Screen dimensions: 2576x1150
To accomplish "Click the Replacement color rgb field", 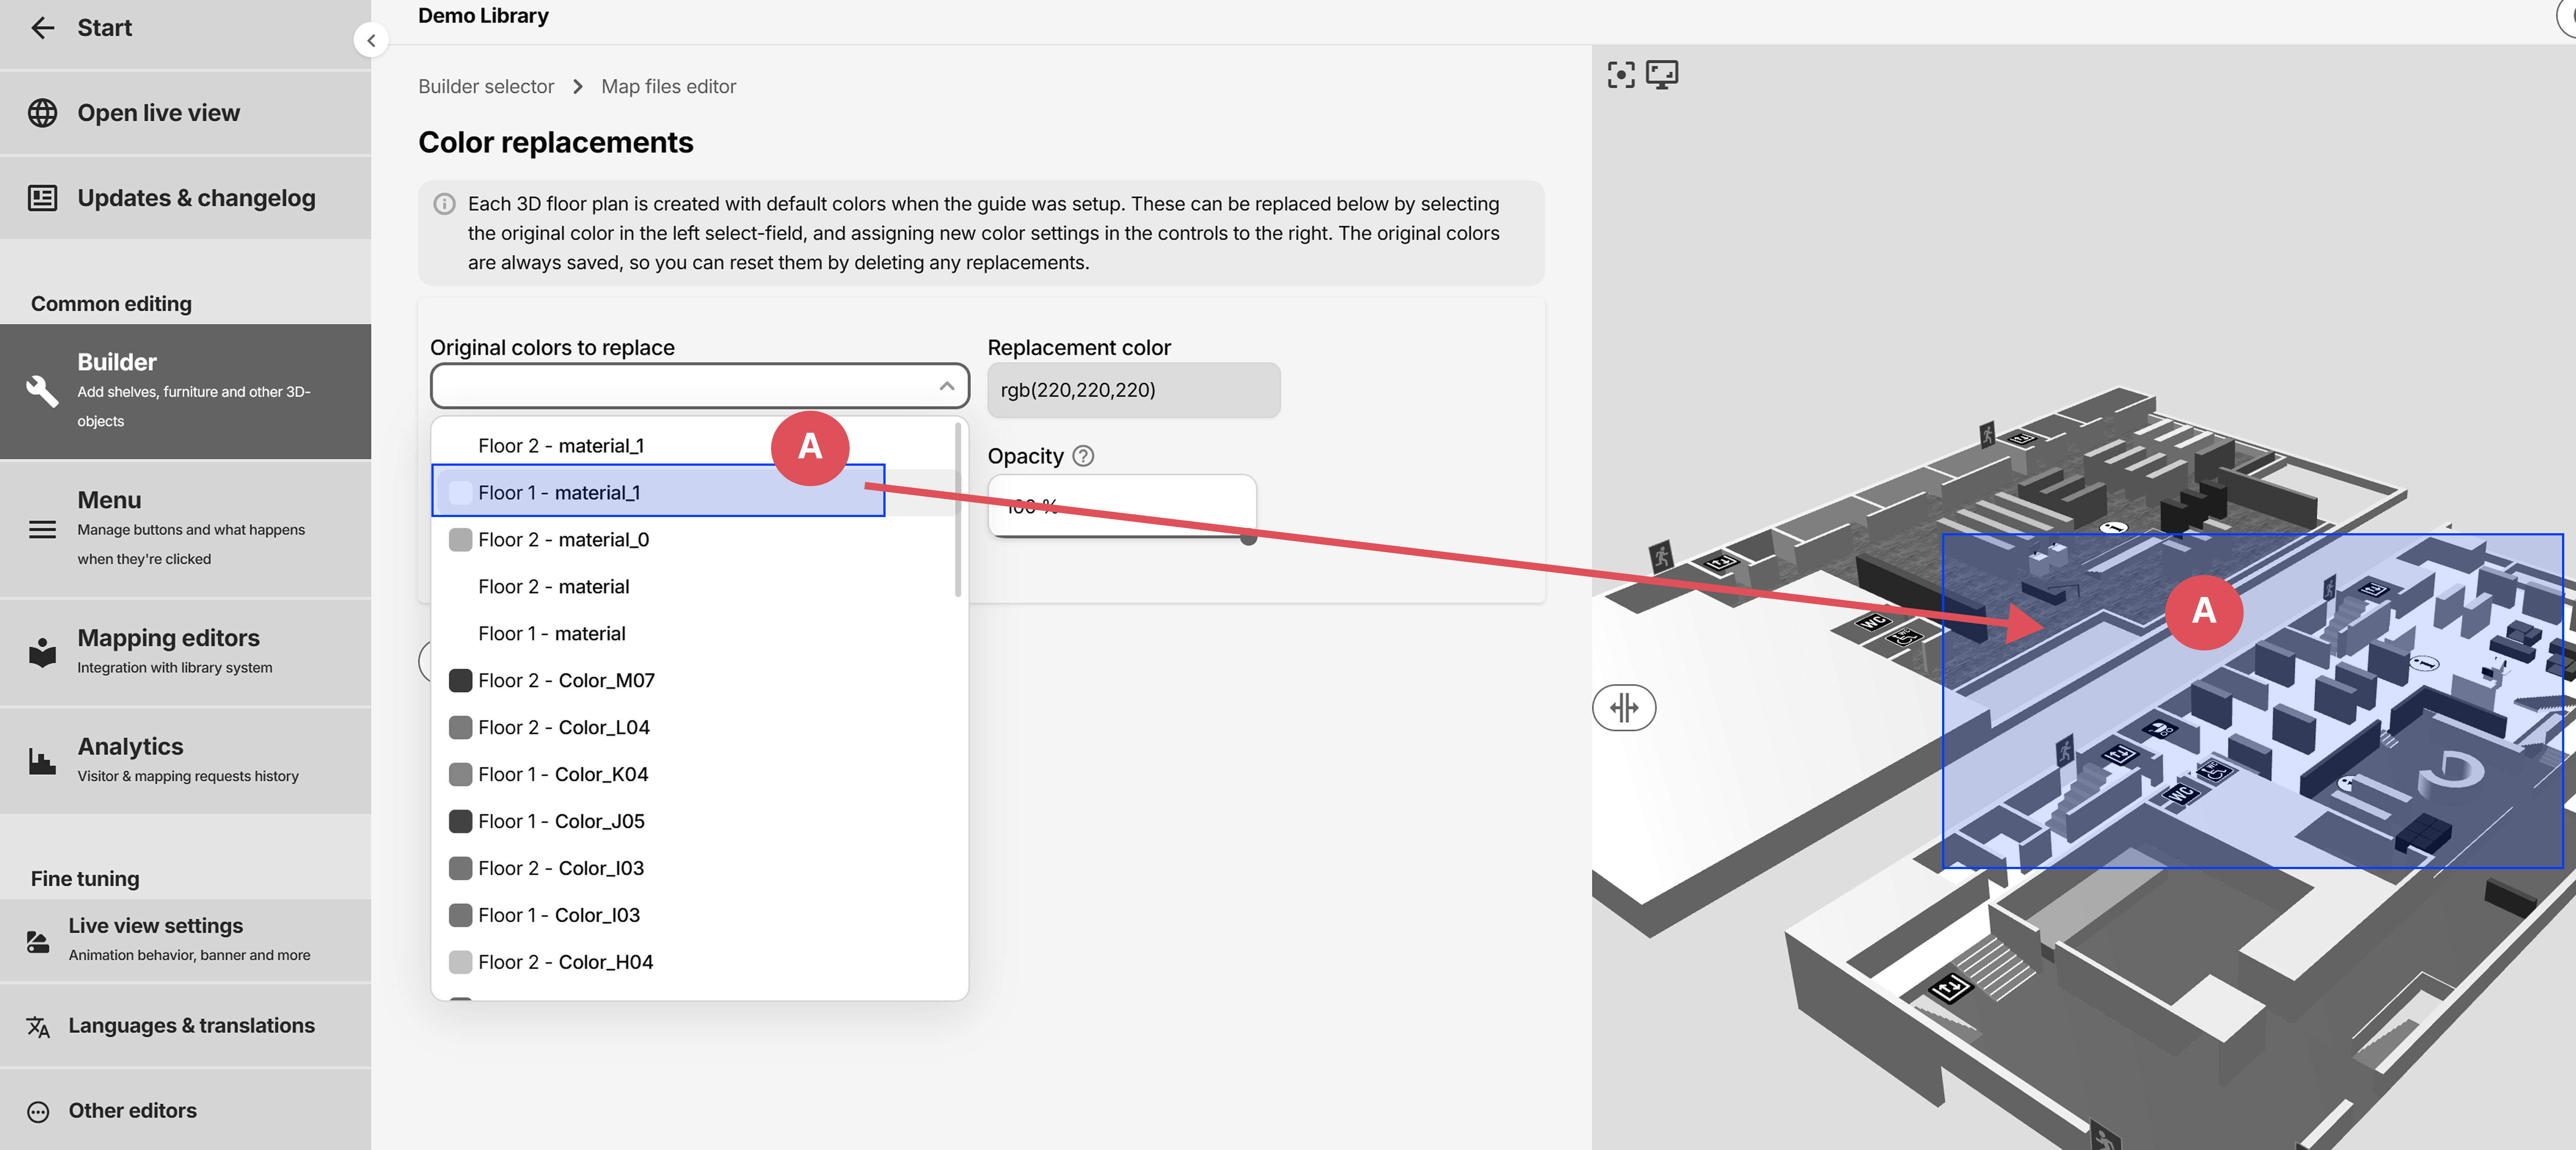I will click(x=1132, y=390).
